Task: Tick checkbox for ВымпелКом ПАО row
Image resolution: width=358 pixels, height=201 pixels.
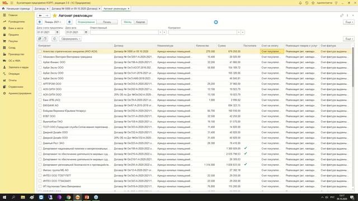Action: (x=40, y=122)
